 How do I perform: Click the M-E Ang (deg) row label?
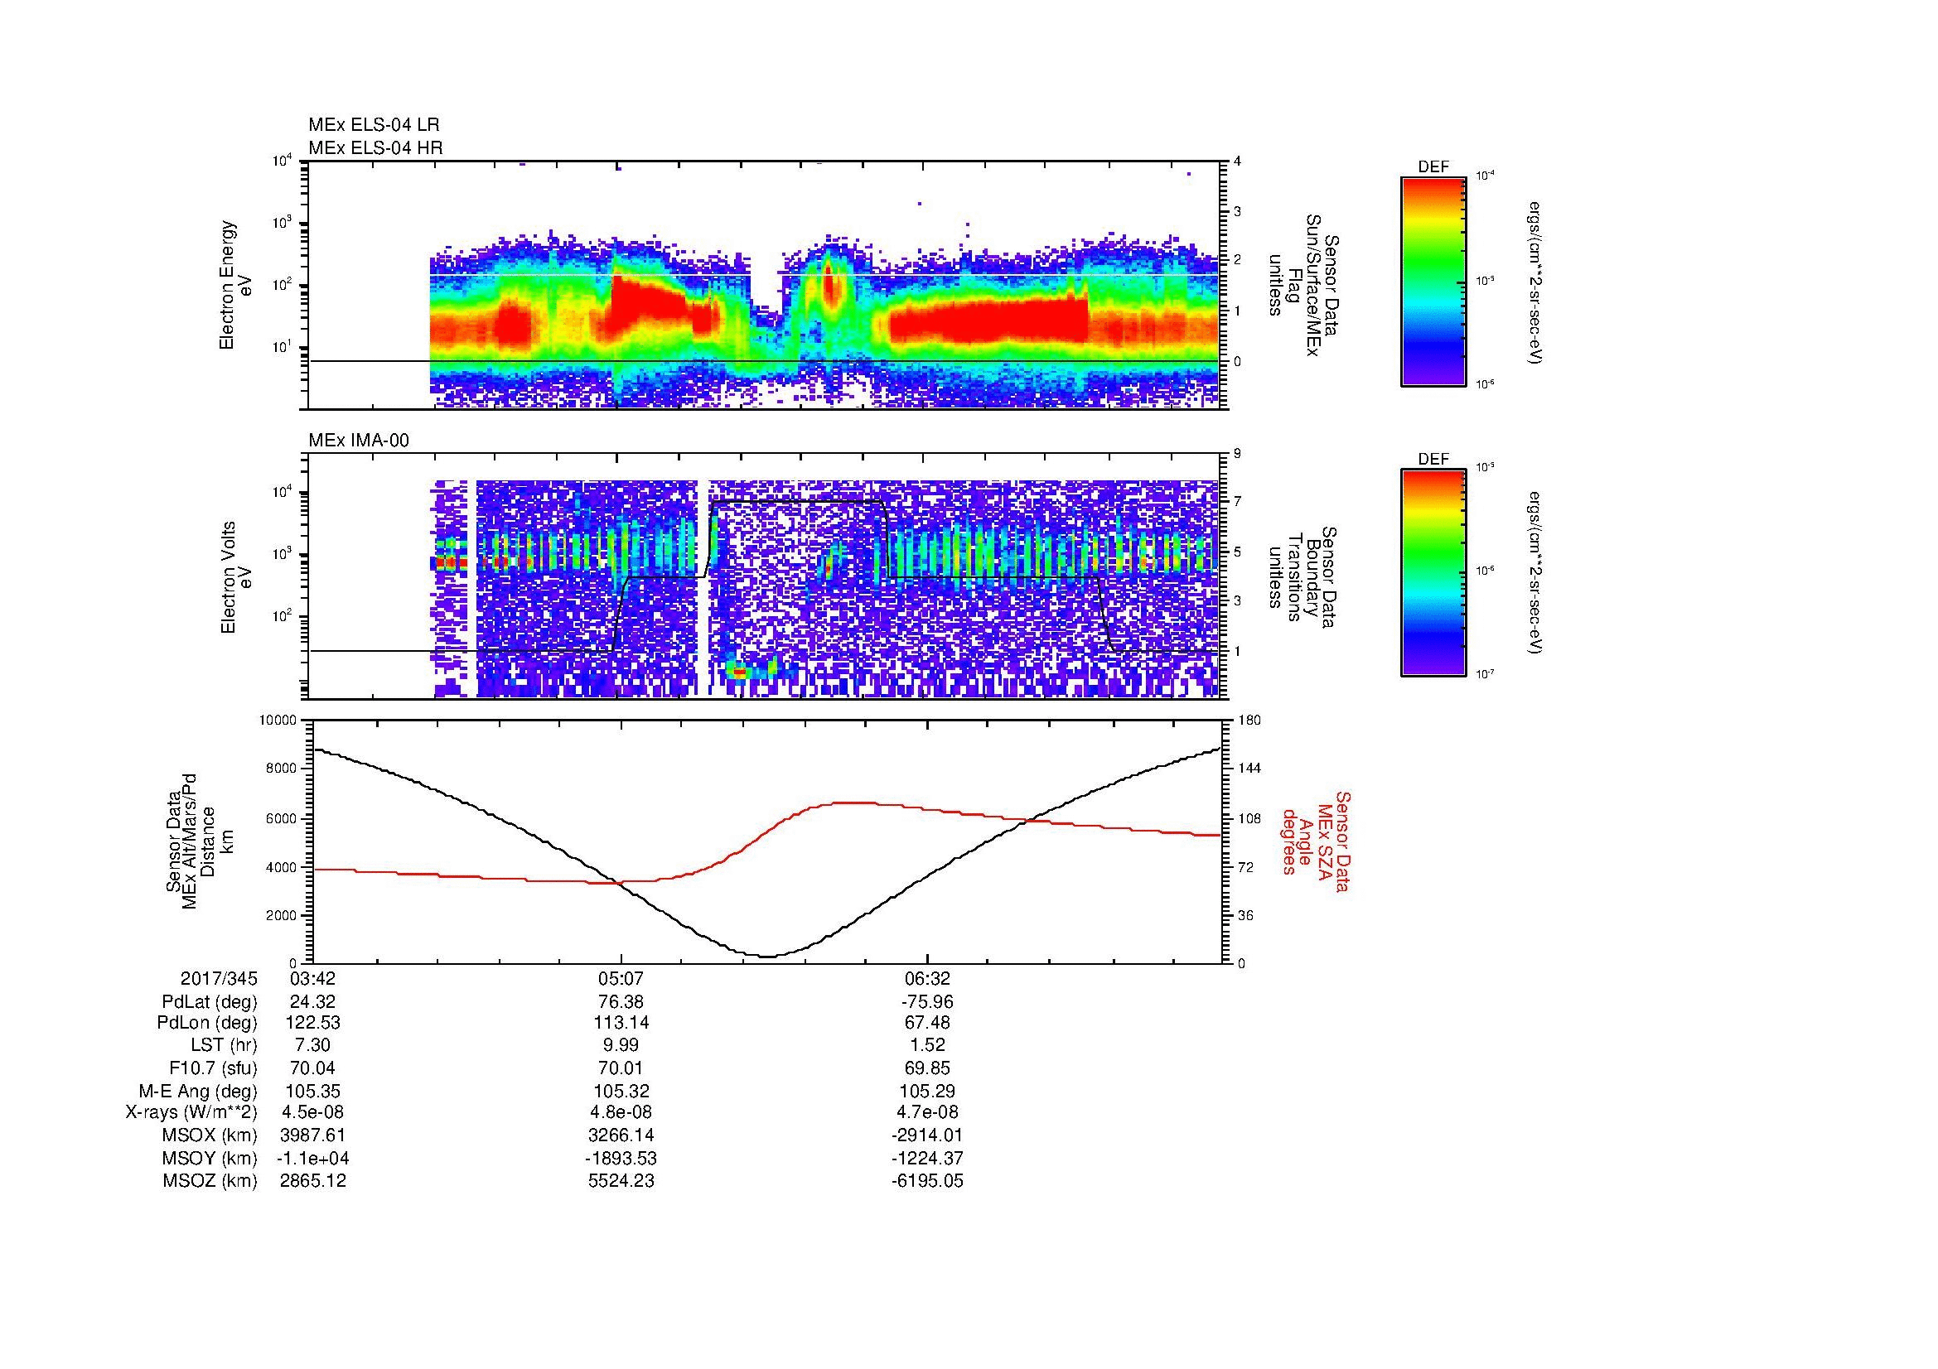pos(198,1092)
